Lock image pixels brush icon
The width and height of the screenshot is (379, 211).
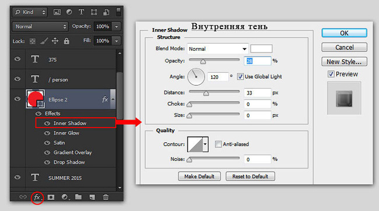pyautogui.click(x=44, y=41)
